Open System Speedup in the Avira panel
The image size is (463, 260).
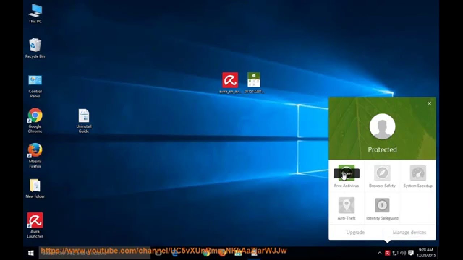418,176
